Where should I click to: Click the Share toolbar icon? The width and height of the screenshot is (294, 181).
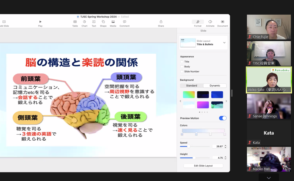pos(161,22)
